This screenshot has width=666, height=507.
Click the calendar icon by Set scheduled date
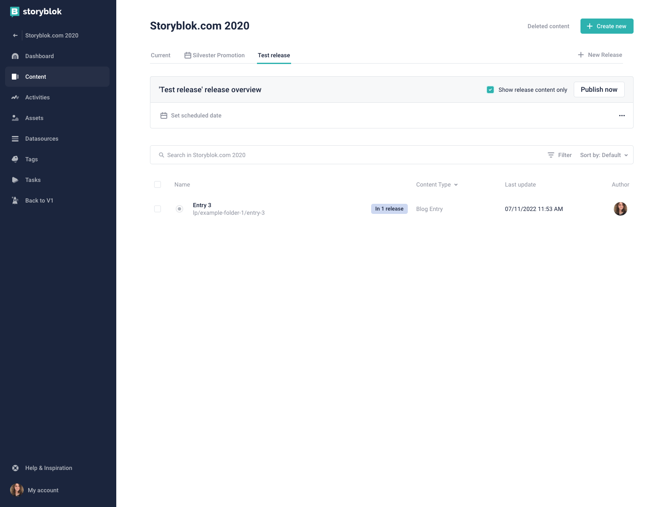[x=164, y=115]
